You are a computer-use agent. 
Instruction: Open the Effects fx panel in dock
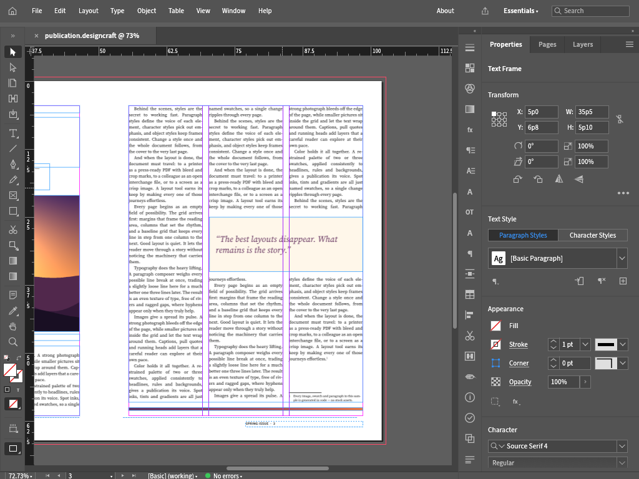tap(469, 130)
